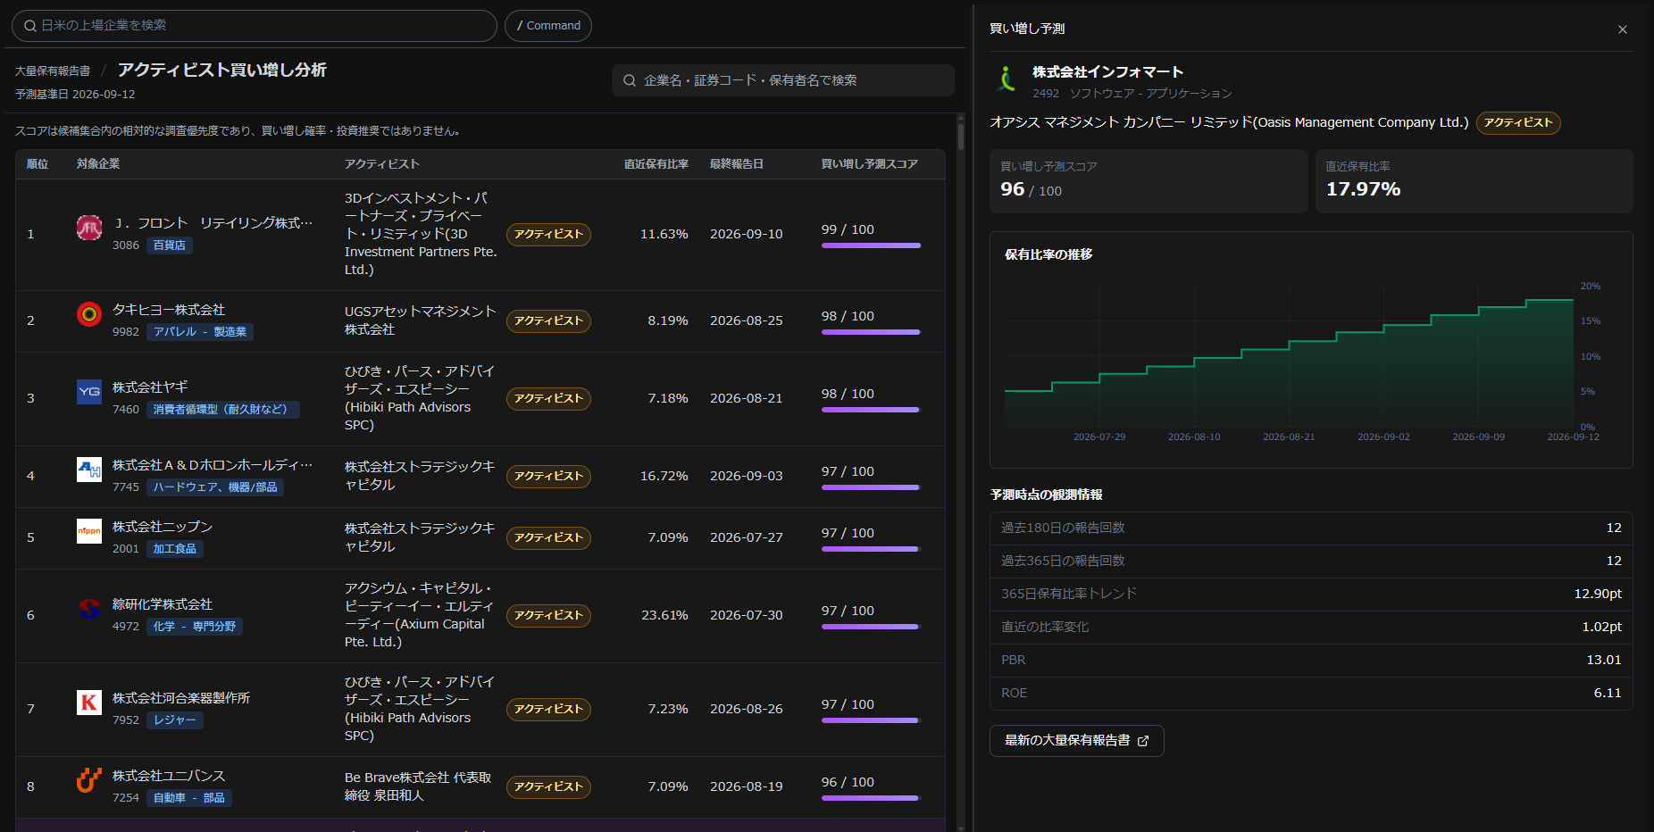1654x832 pixels.
Task: Click the 17.97% 直近保有比率 card
Action: (x=1474, y=181)
